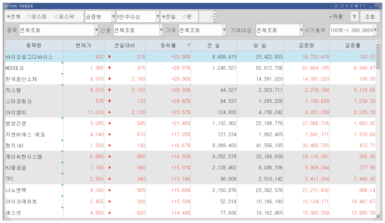Image resolution: width=385 pixels, height=223 pixels.
Task: Click the window number 1 icon in title bar
Action: tap(6, 6)
